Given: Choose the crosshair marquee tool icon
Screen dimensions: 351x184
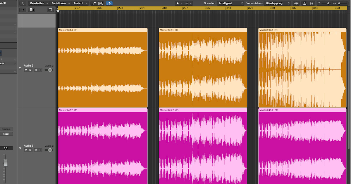Looking at the screenshot, I should 187,3.
